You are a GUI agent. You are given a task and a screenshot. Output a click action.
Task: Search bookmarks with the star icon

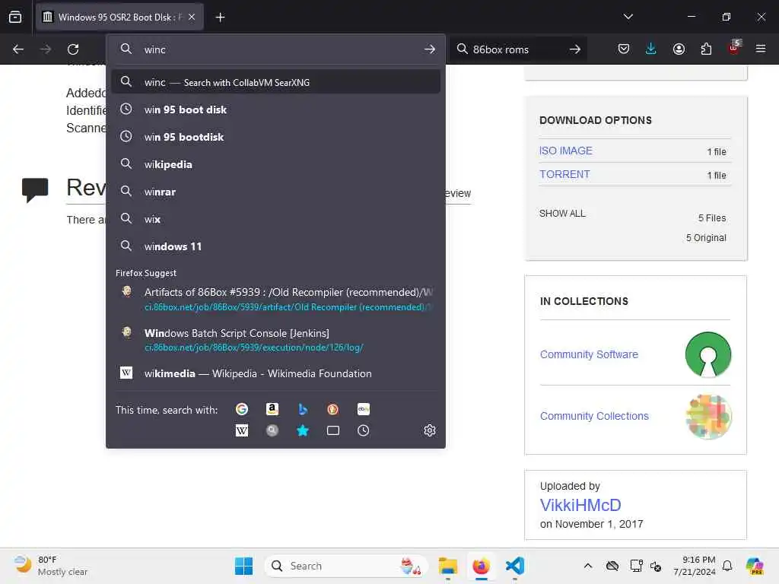click(x=303, y=430)
